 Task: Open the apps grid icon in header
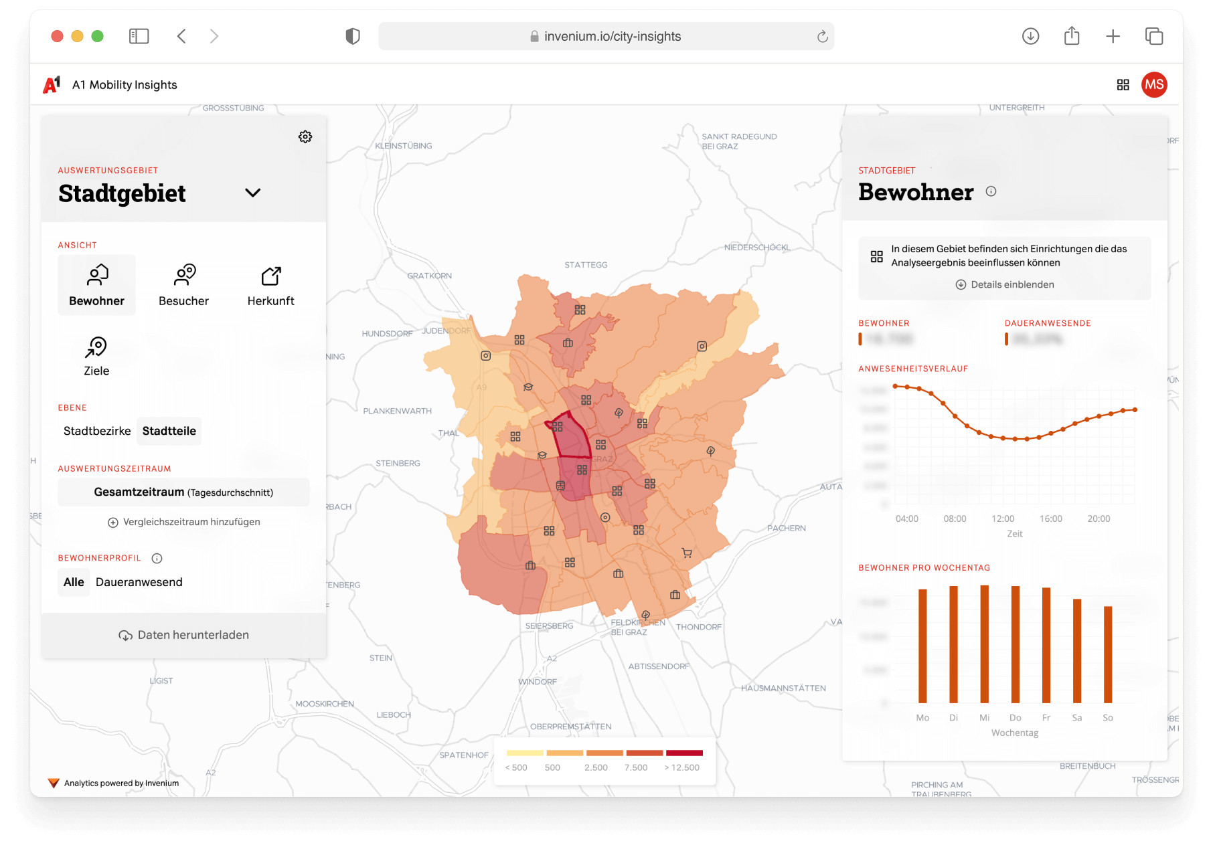pyautogui.click(x=1123, y=85)
